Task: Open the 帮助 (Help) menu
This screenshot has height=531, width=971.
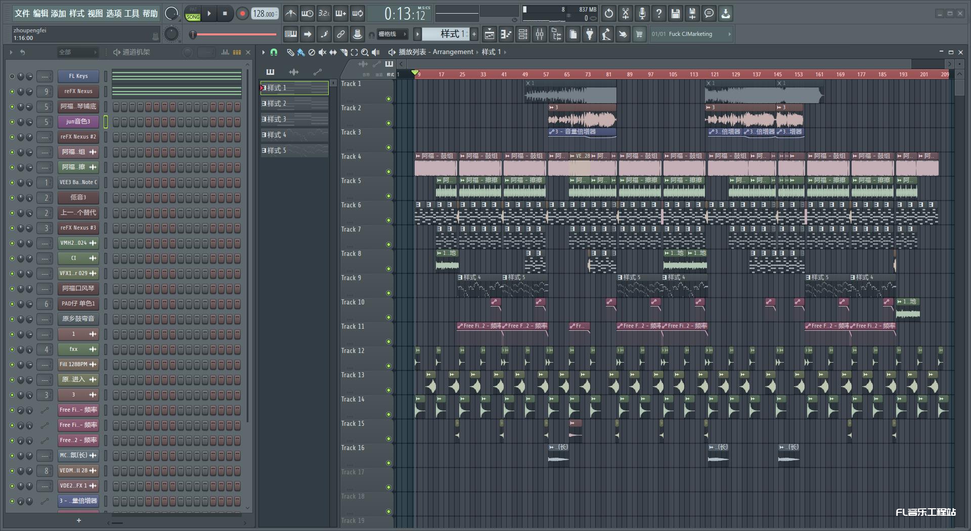Action: click(x=150, y=14)
